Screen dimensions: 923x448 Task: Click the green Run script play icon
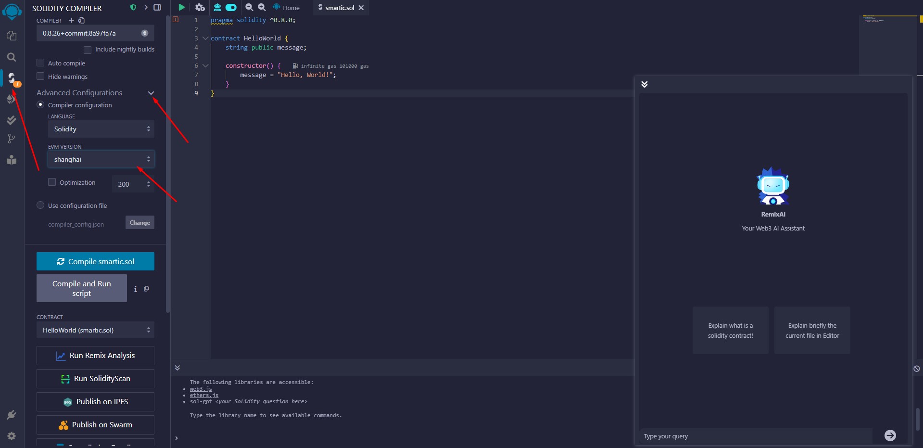coord(181,7)
